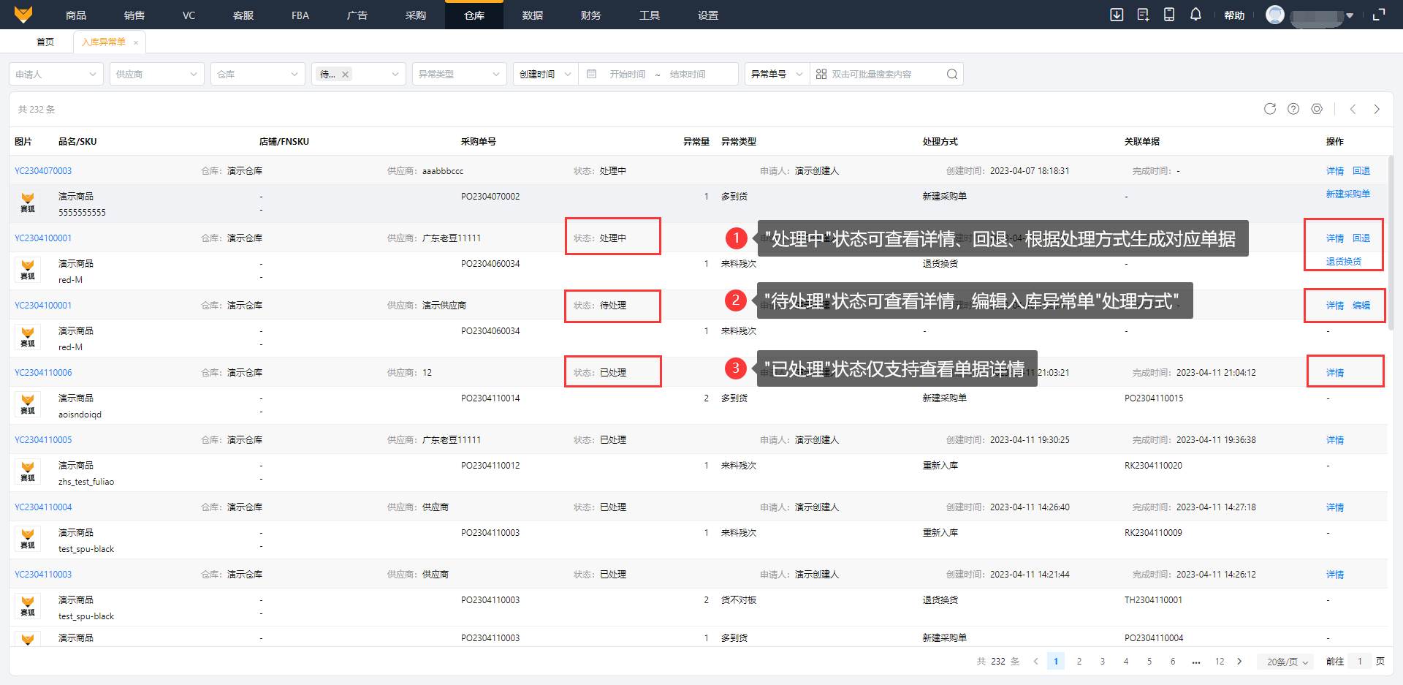This screenshot has width=1403, height=685.
Task: Open the table column settings icon
Action: (x=1317, y=109)
